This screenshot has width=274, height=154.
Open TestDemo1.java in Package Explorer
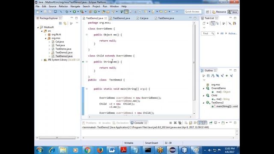click(64, 53)
